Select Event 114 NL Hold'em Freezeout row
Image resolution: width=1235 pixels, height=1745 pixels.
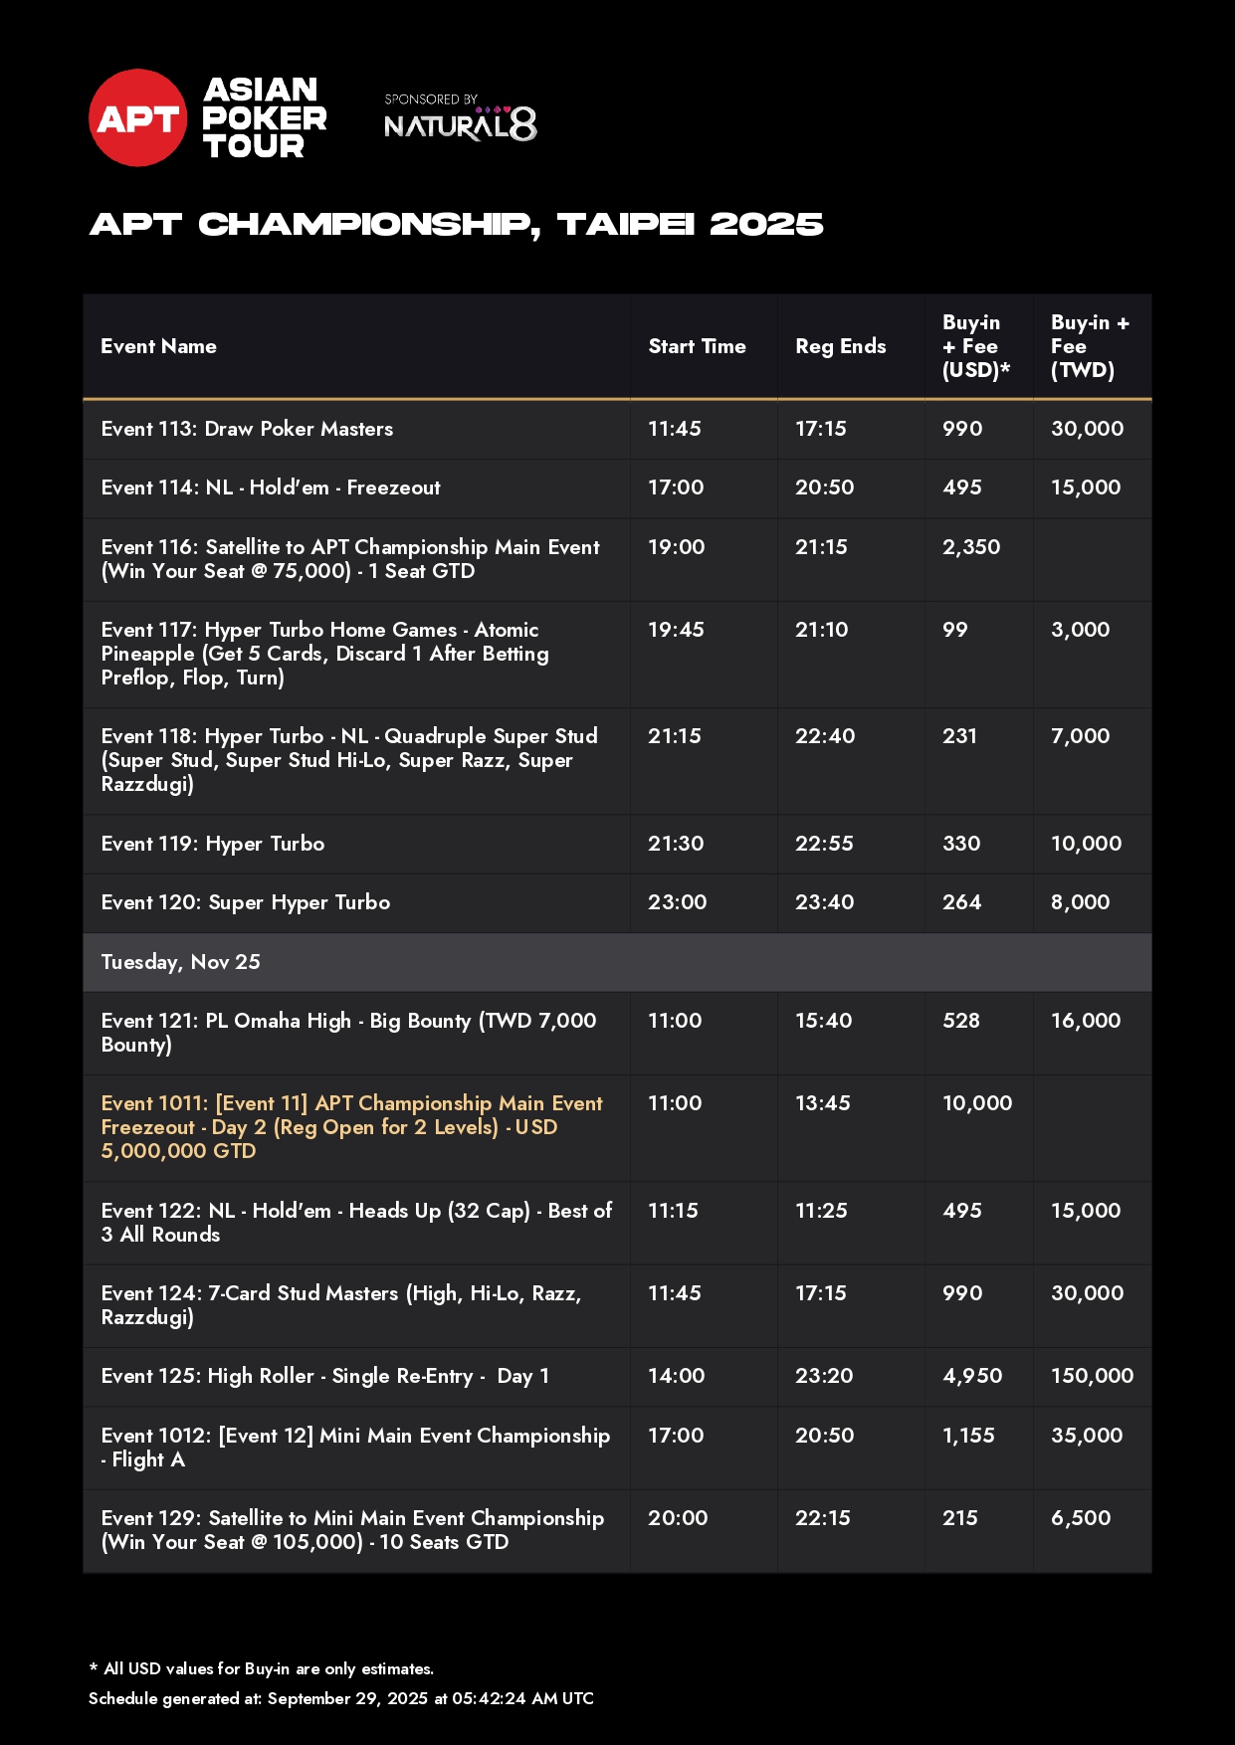pyautogui.click(x=271, y=487)
